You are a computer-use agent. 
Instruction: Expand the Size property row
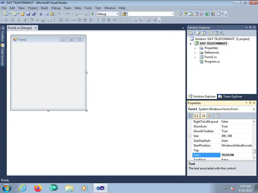[x=190, y=136]
